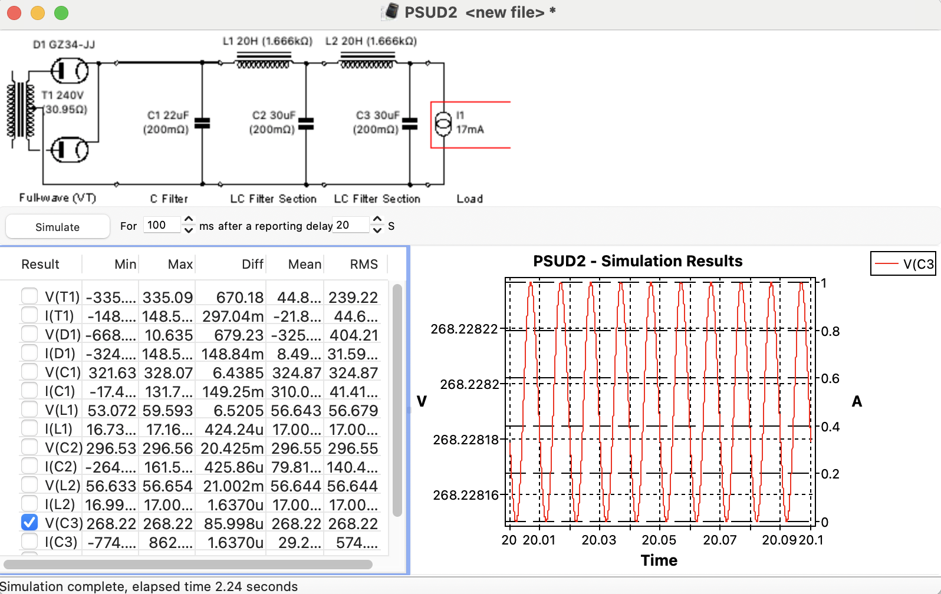Viewport: 941px width, 594px height.
Task: Decrease reporting delay with down arrow
Action: point(377,230)
